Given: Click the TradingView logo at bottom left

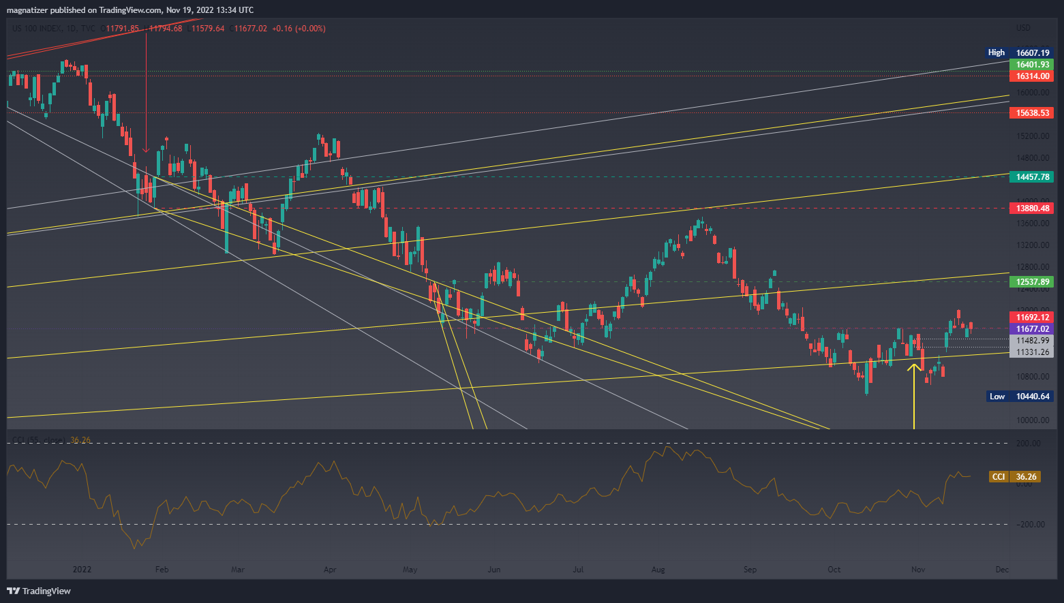Looking at the screenshot, I should (39, 591).
